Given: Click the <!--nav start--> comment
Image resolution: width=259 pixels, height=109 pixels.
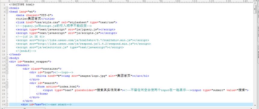Looking at the screenshot, I should click(x=58, y=104).
